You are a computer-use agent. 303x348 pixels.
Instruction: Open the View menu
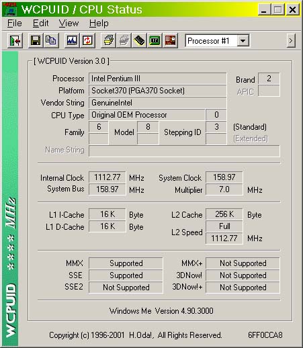pyautogui.click(x=69, y=24)
